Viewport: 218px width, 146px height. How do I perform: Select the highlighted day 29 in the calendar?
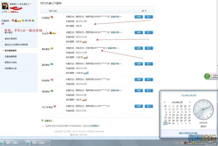tap(165, 123)
